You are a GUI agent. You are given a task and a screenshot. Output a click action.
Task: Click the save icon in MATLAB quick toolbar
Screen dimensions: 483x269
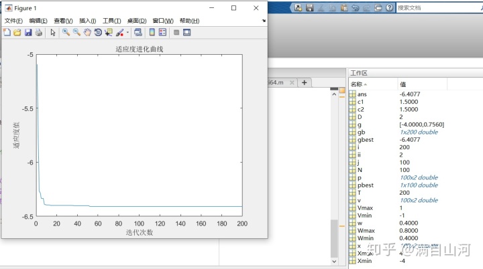tap(309, 7)
